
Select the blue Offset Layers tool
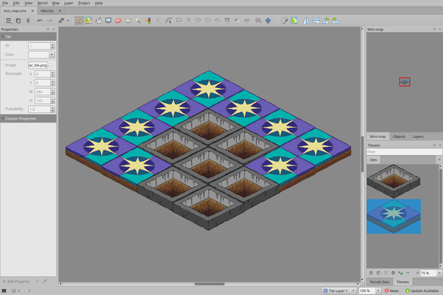[268, 20]
